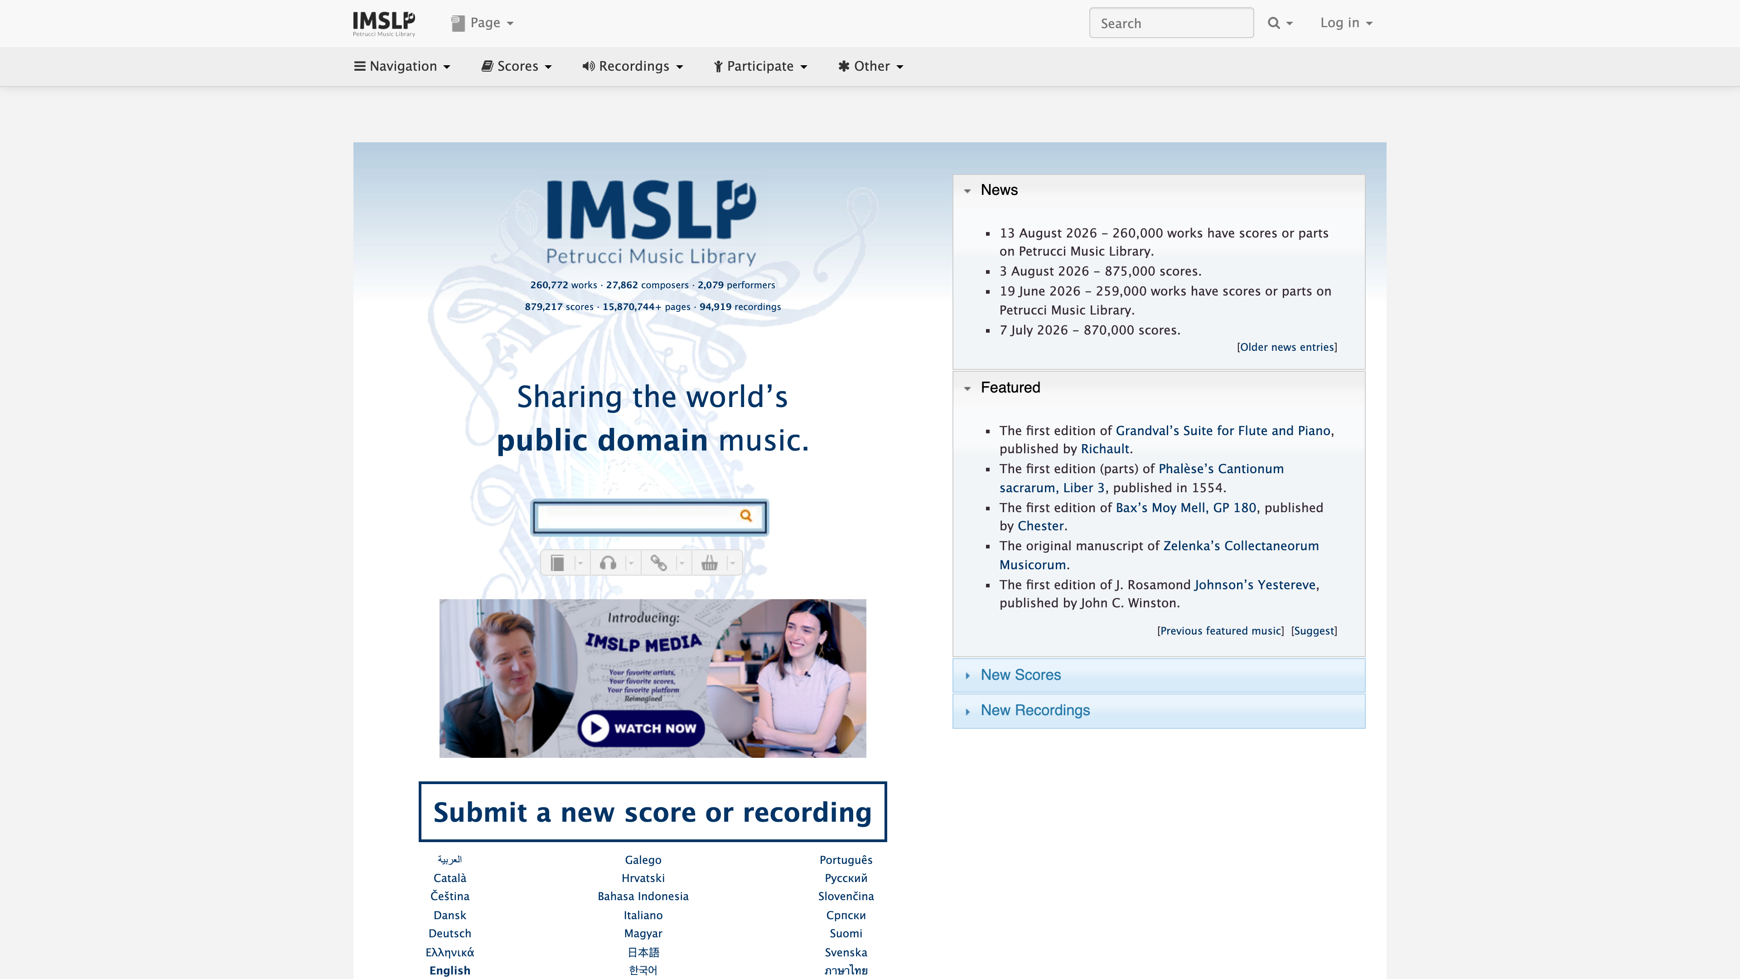The height and width of the screenshot is (979, 1740).
Task: Open Johnson's Yestereve link
Action: click(1256, 585)
